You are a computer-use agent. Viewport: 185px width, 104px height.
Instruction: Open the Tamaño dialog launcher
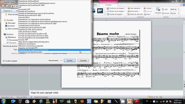pos(179,17)
